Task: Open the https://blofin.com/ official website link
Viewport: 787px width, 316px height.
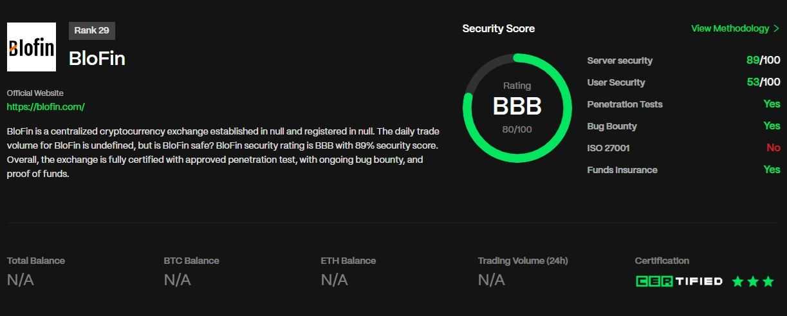Action: [46, 107]
